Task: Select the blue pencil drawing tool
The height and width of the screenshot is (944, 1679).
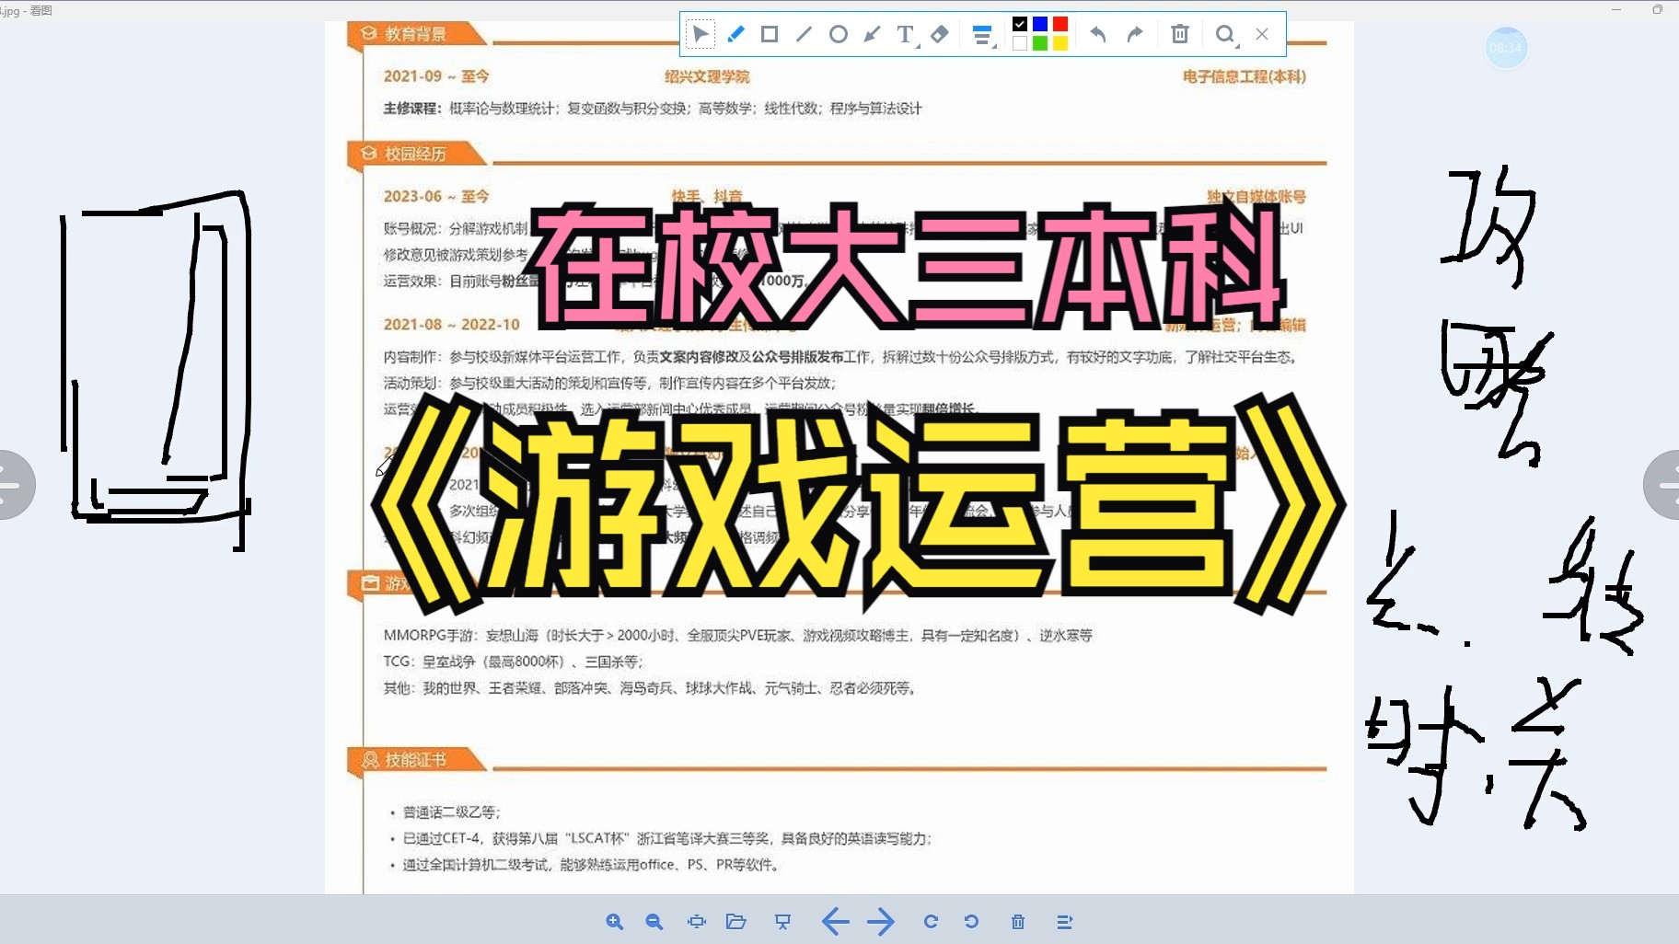Action: 735,35
